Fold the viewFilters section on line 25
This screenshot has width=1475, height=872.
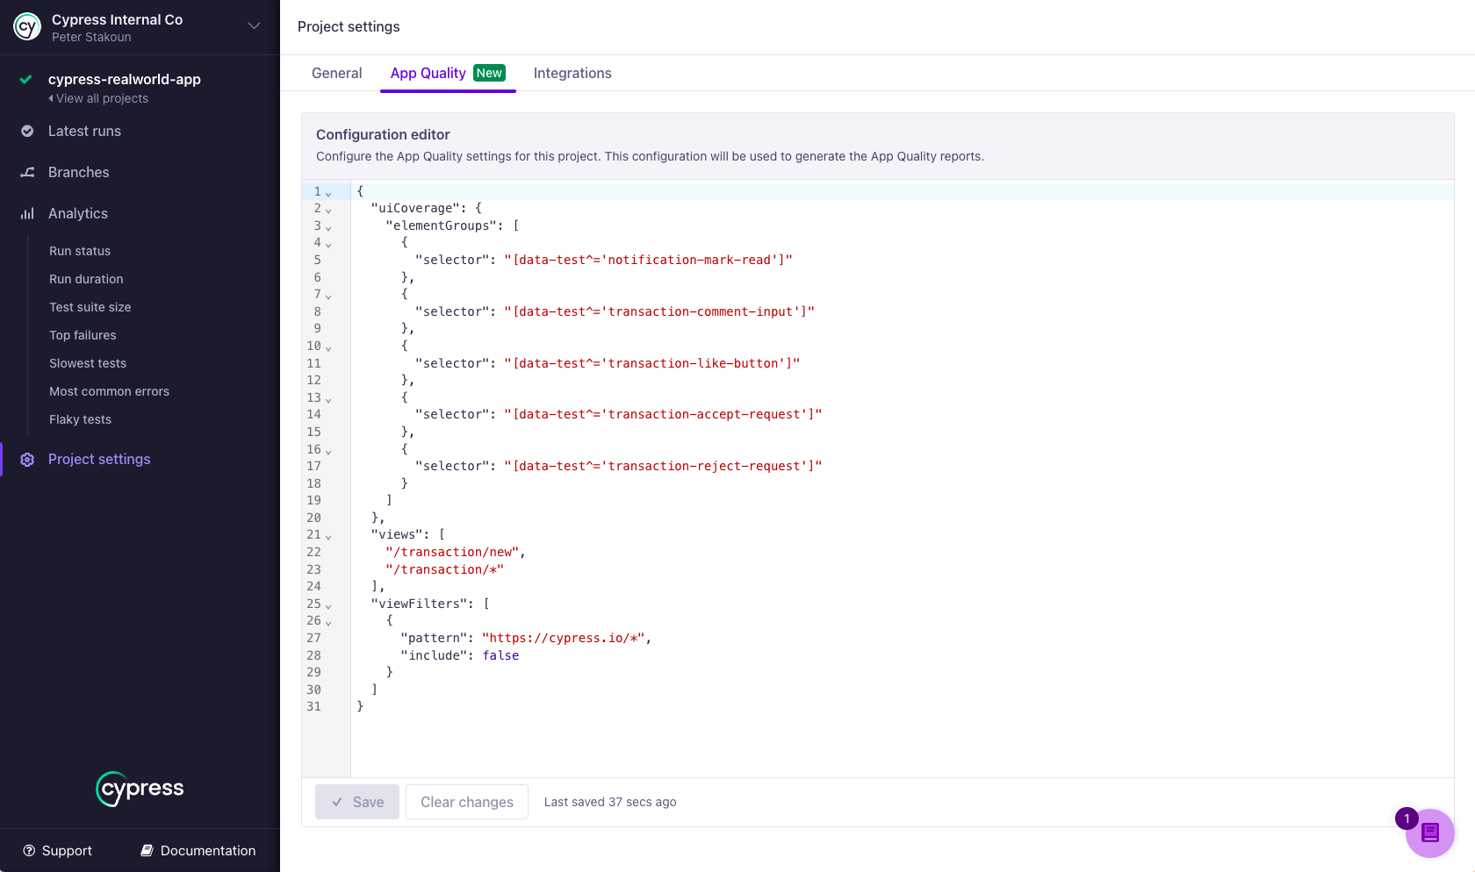[x=328, y=606]
